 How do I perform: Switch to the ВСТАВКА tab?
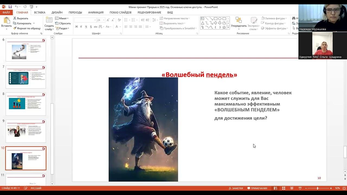(x=40, y=12)
